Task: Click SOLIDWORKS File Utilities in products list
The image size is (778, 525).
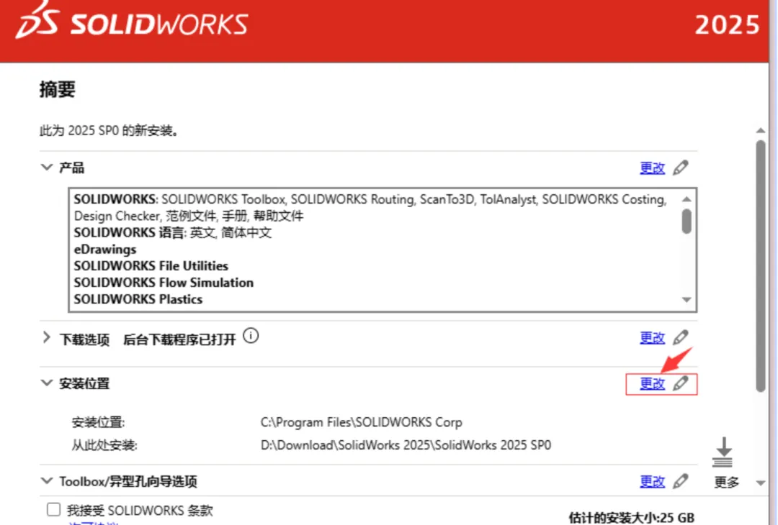Action: click(x=151, y=266)
